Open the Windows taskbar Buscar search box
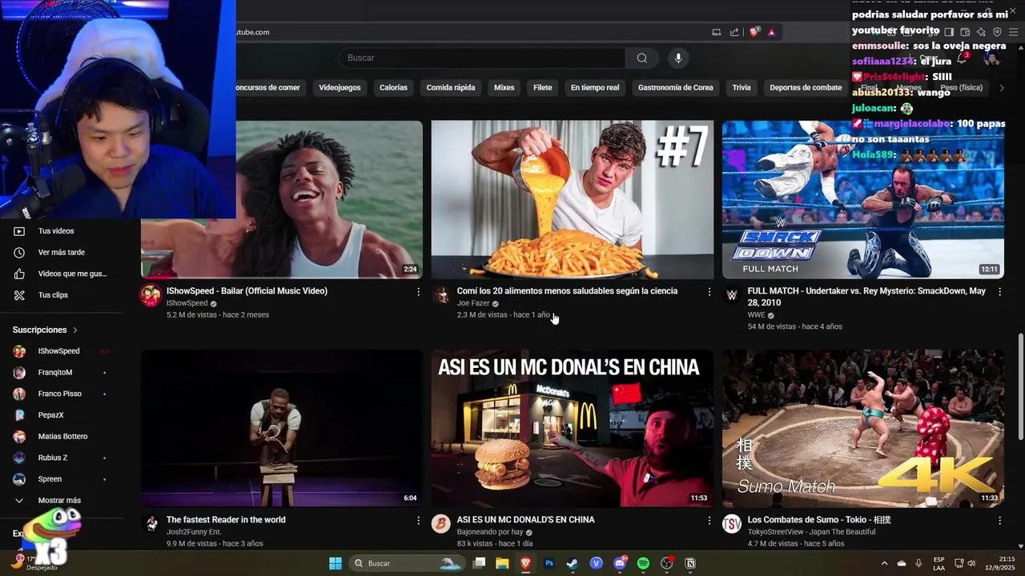 (408, 563)
